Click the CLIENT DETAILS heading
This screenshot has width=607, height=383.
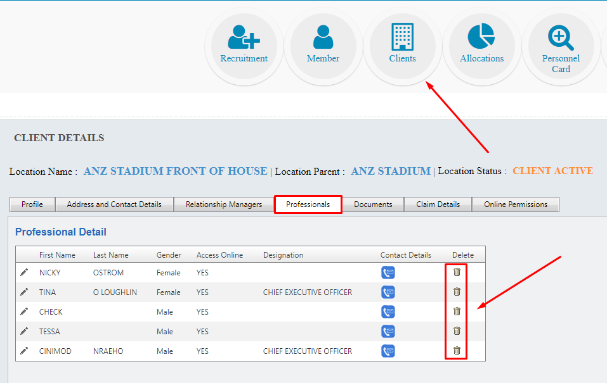coord(59,138)
